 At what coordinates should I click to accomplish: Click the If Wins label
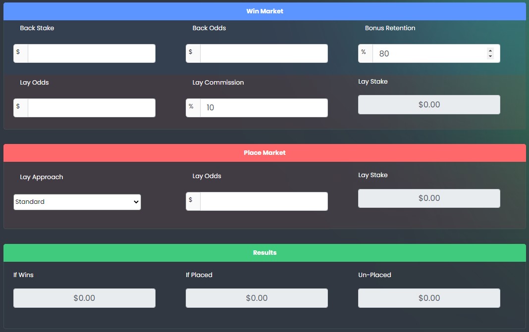click(x=23, y=275)
